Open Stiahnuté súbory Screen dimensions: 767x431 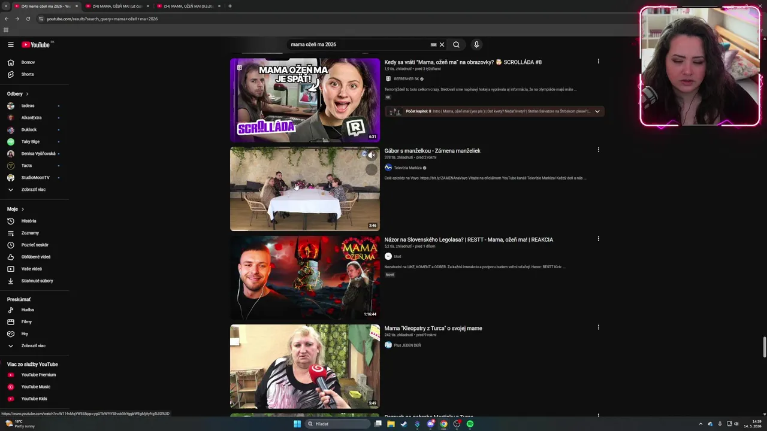pyautogui.click(x=37, y=281)
